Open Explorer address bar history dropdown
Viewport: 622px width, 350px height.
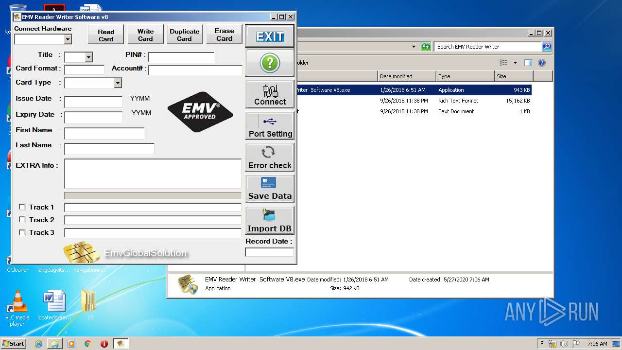(x=414, y=47)
